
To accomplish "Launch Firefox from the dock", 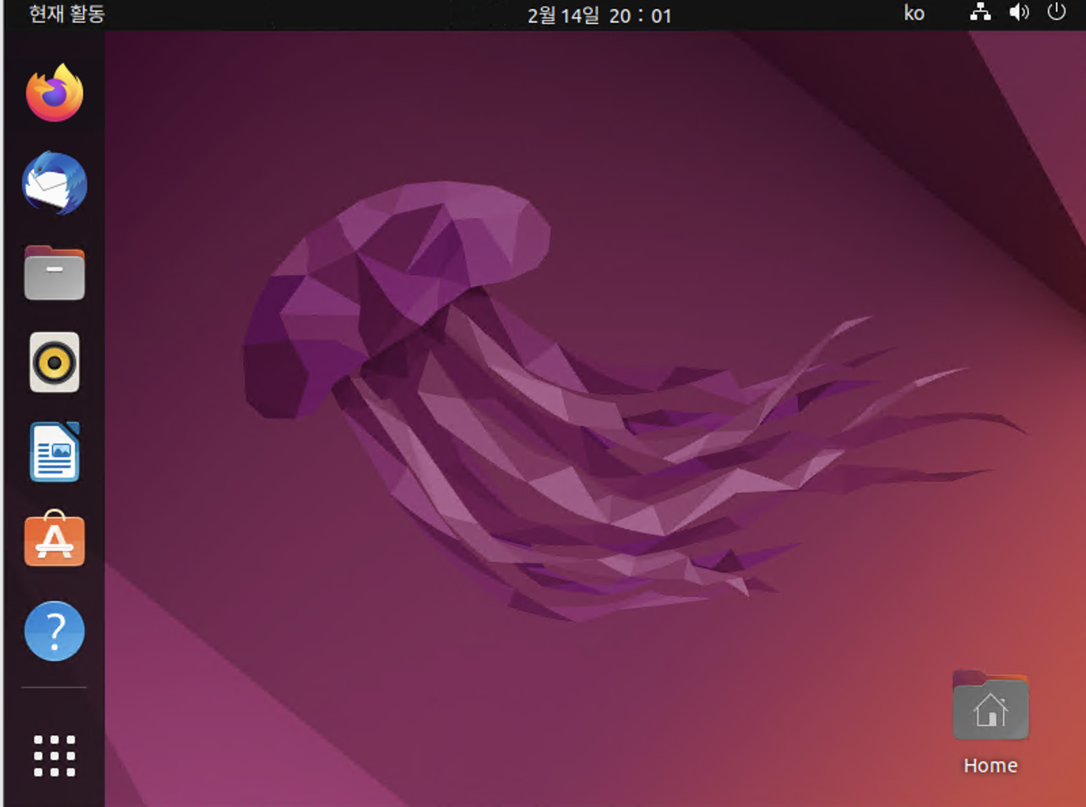I will click(54, 93).
